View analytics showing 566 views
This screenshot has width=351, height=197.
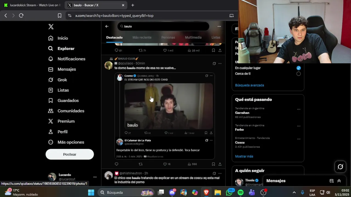tap(192, 164)
